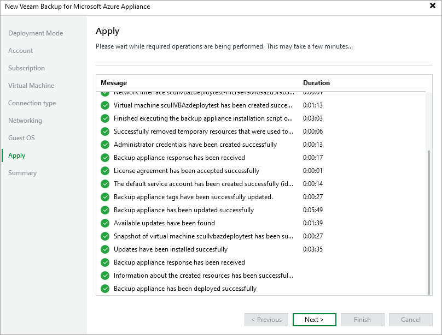442x335 pixels.
Task: Go to the Subscription step
Action: [26, 68]
